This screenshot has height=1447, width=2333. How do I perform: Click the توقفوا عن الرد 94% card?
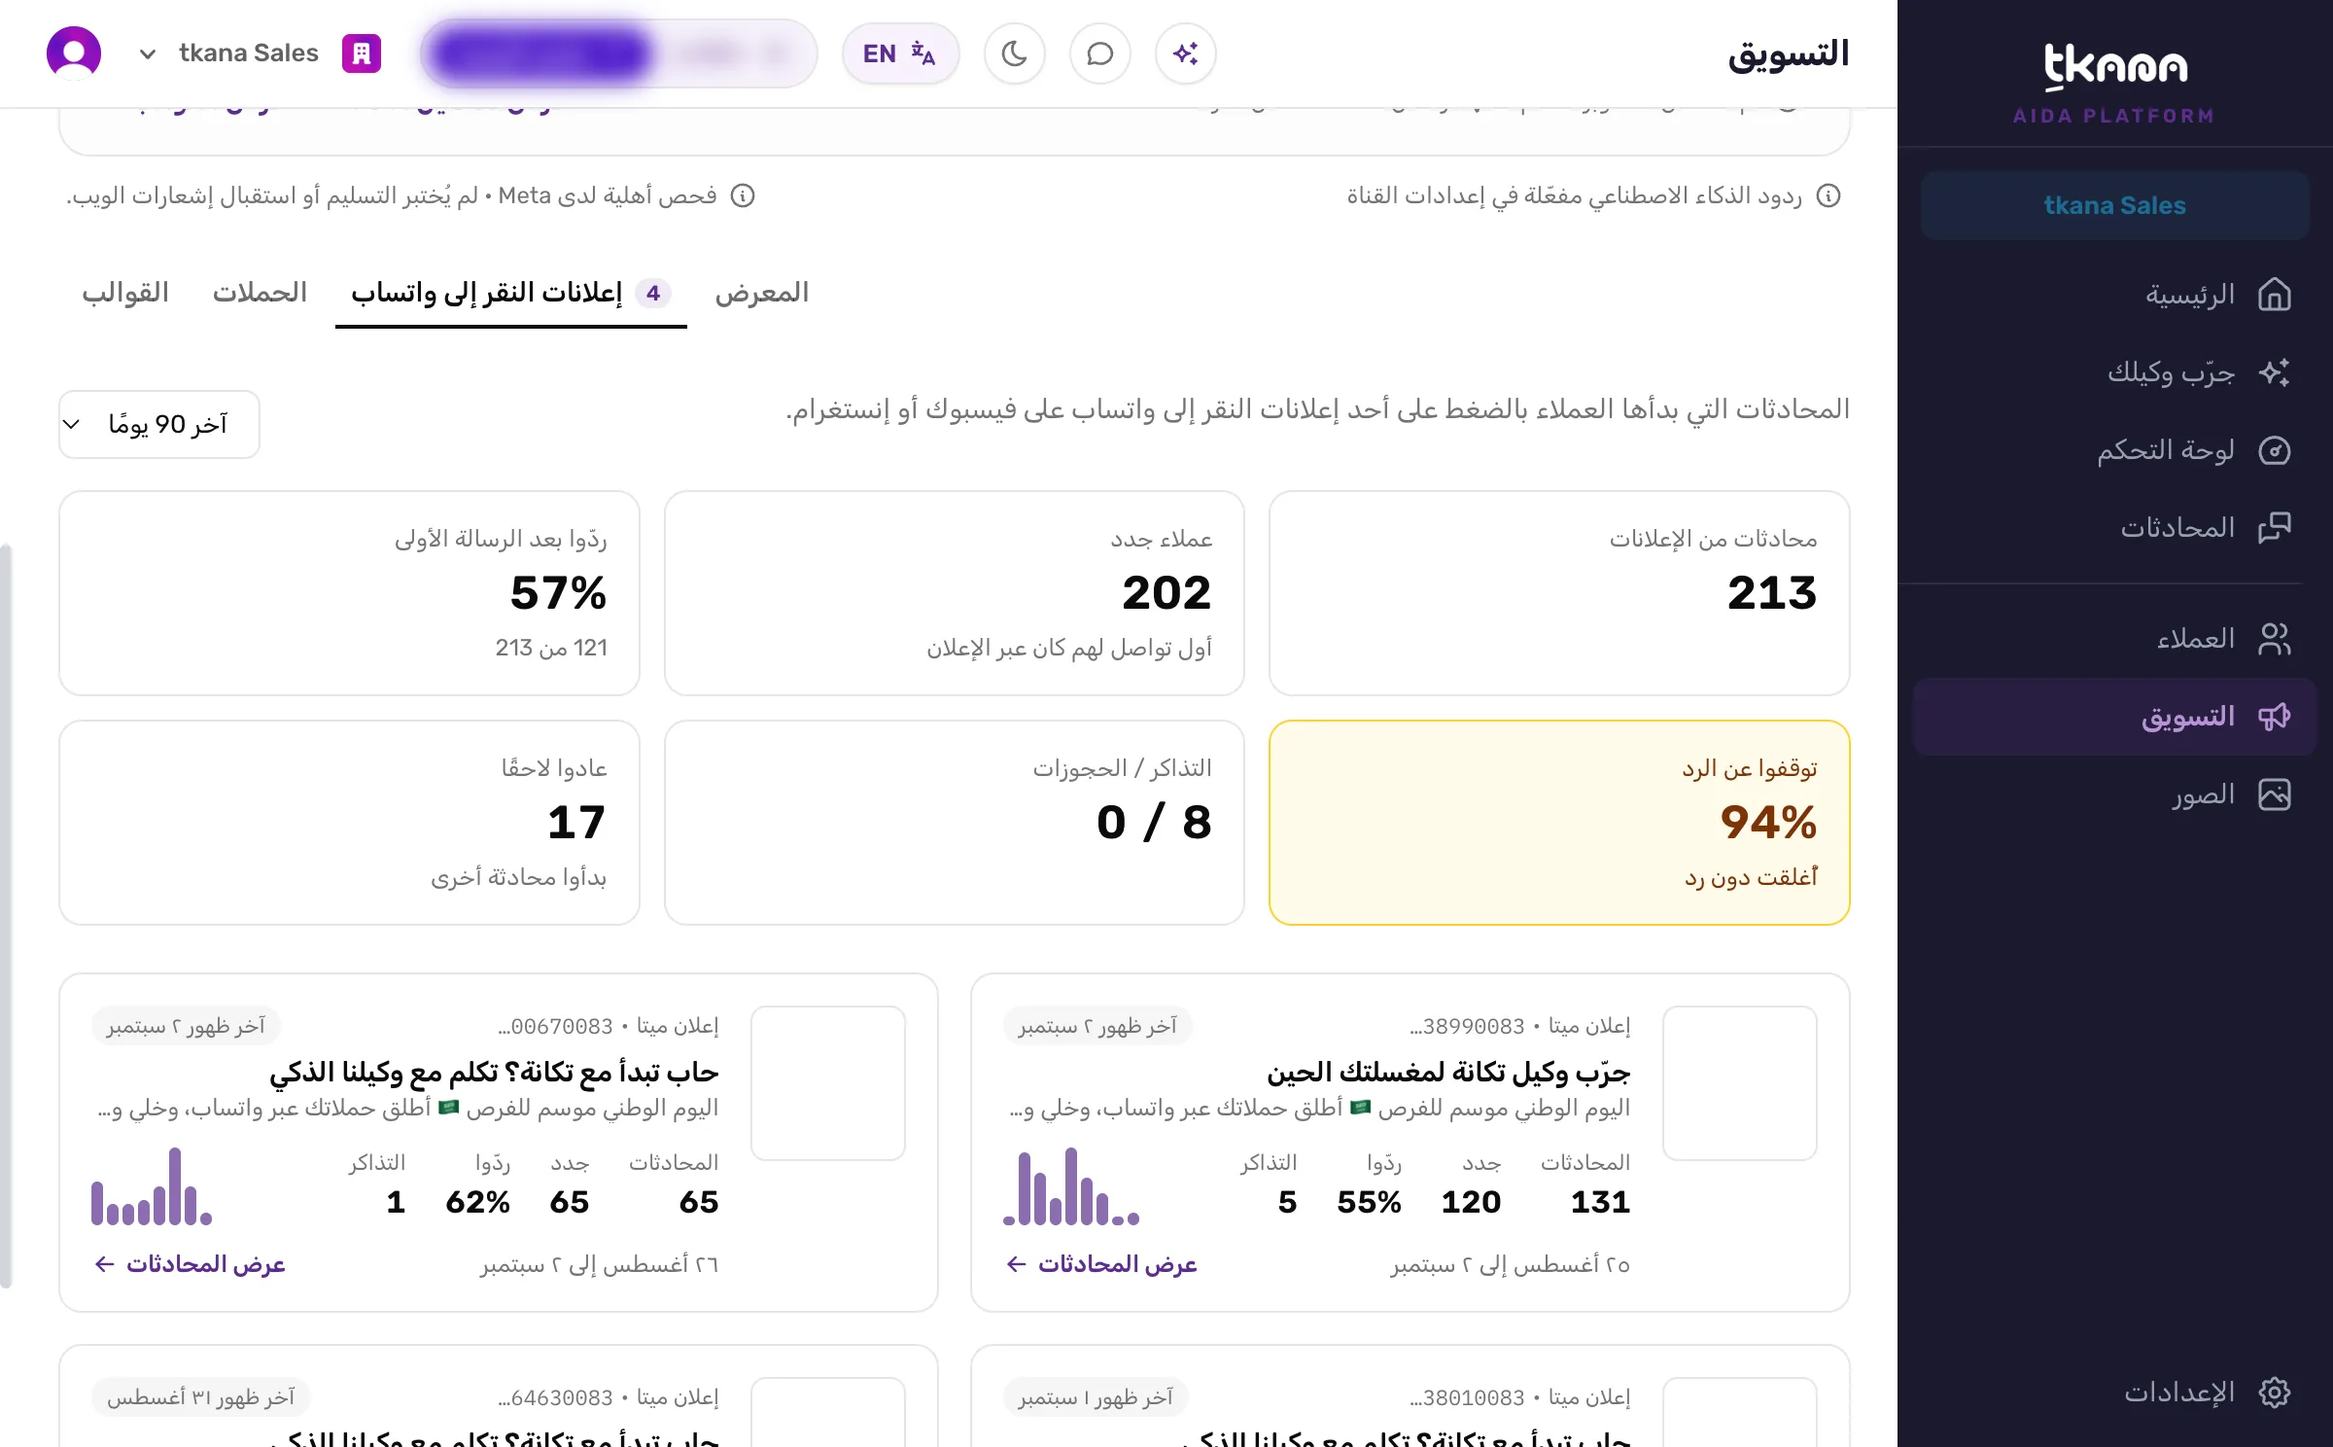[1559, 823]
